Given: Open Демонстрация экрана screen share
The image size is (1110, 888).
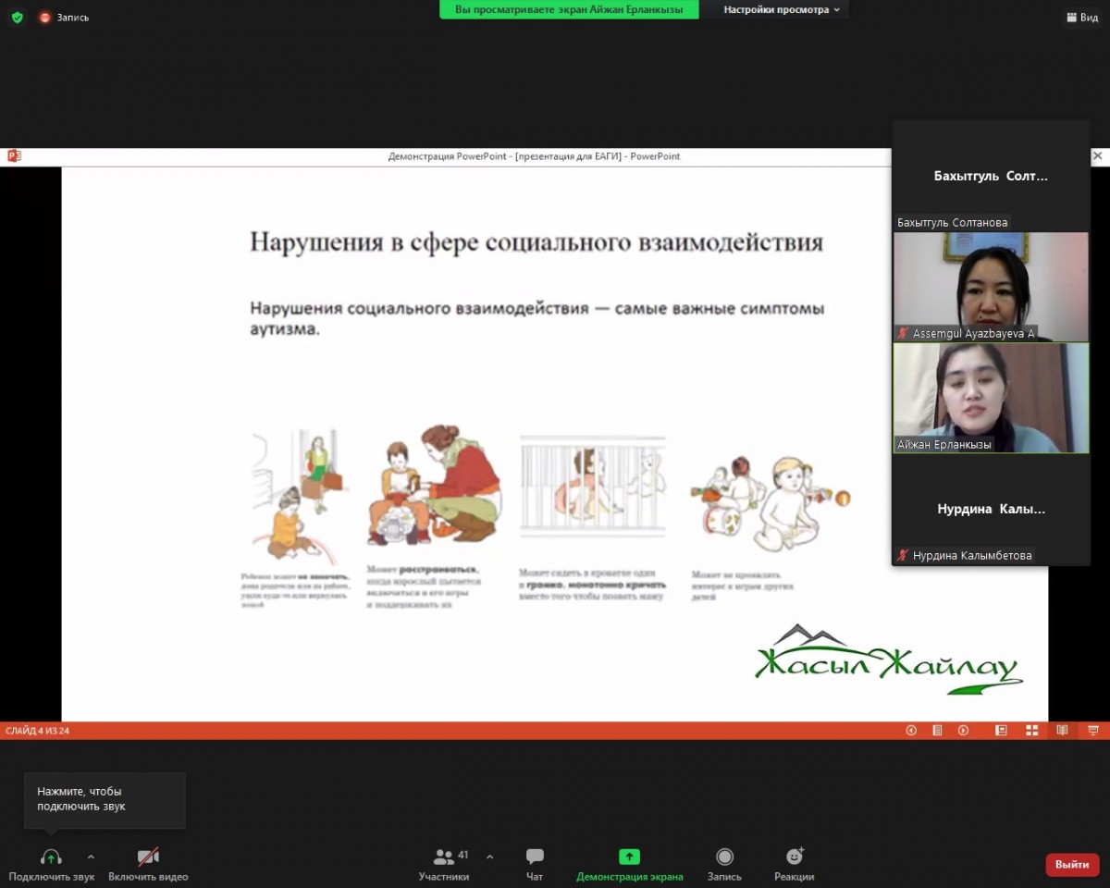Looking at the screenshot, I should [x=629, y=857].
